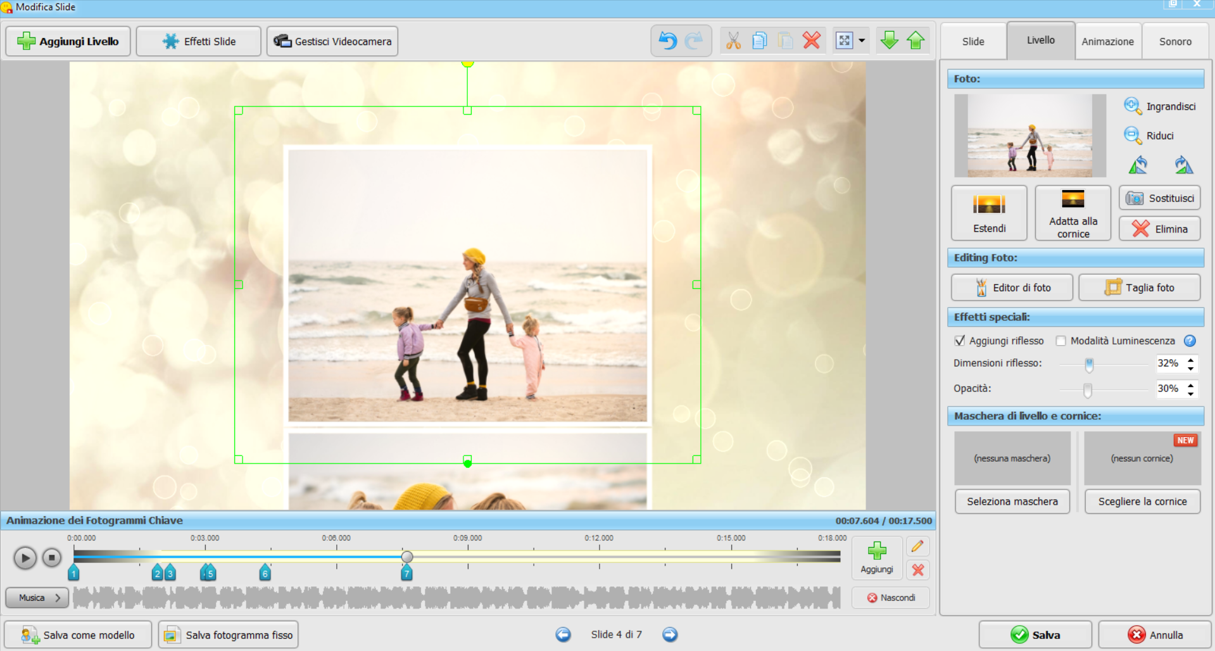The height and width of the screenshot is (651, 1215).
Task: Enable Modalità Luminescenza
Action: tap(1061, 341)
